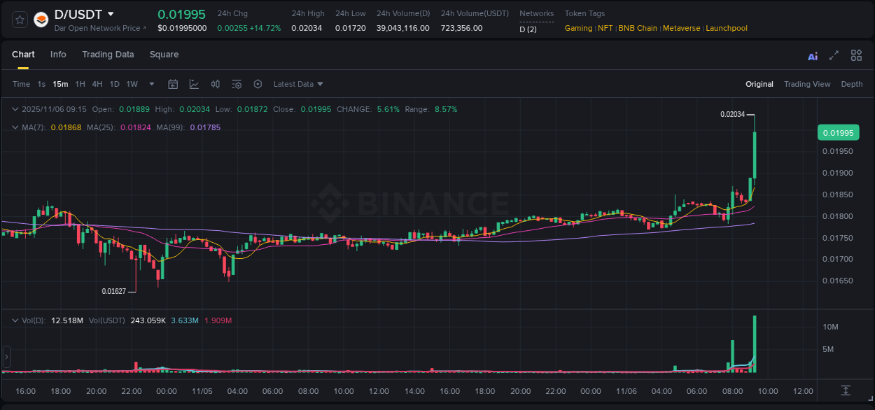Open the chart settings hexagon icon
The width and height of the screenshot is (875, 410).
click(x=258, y=83)
